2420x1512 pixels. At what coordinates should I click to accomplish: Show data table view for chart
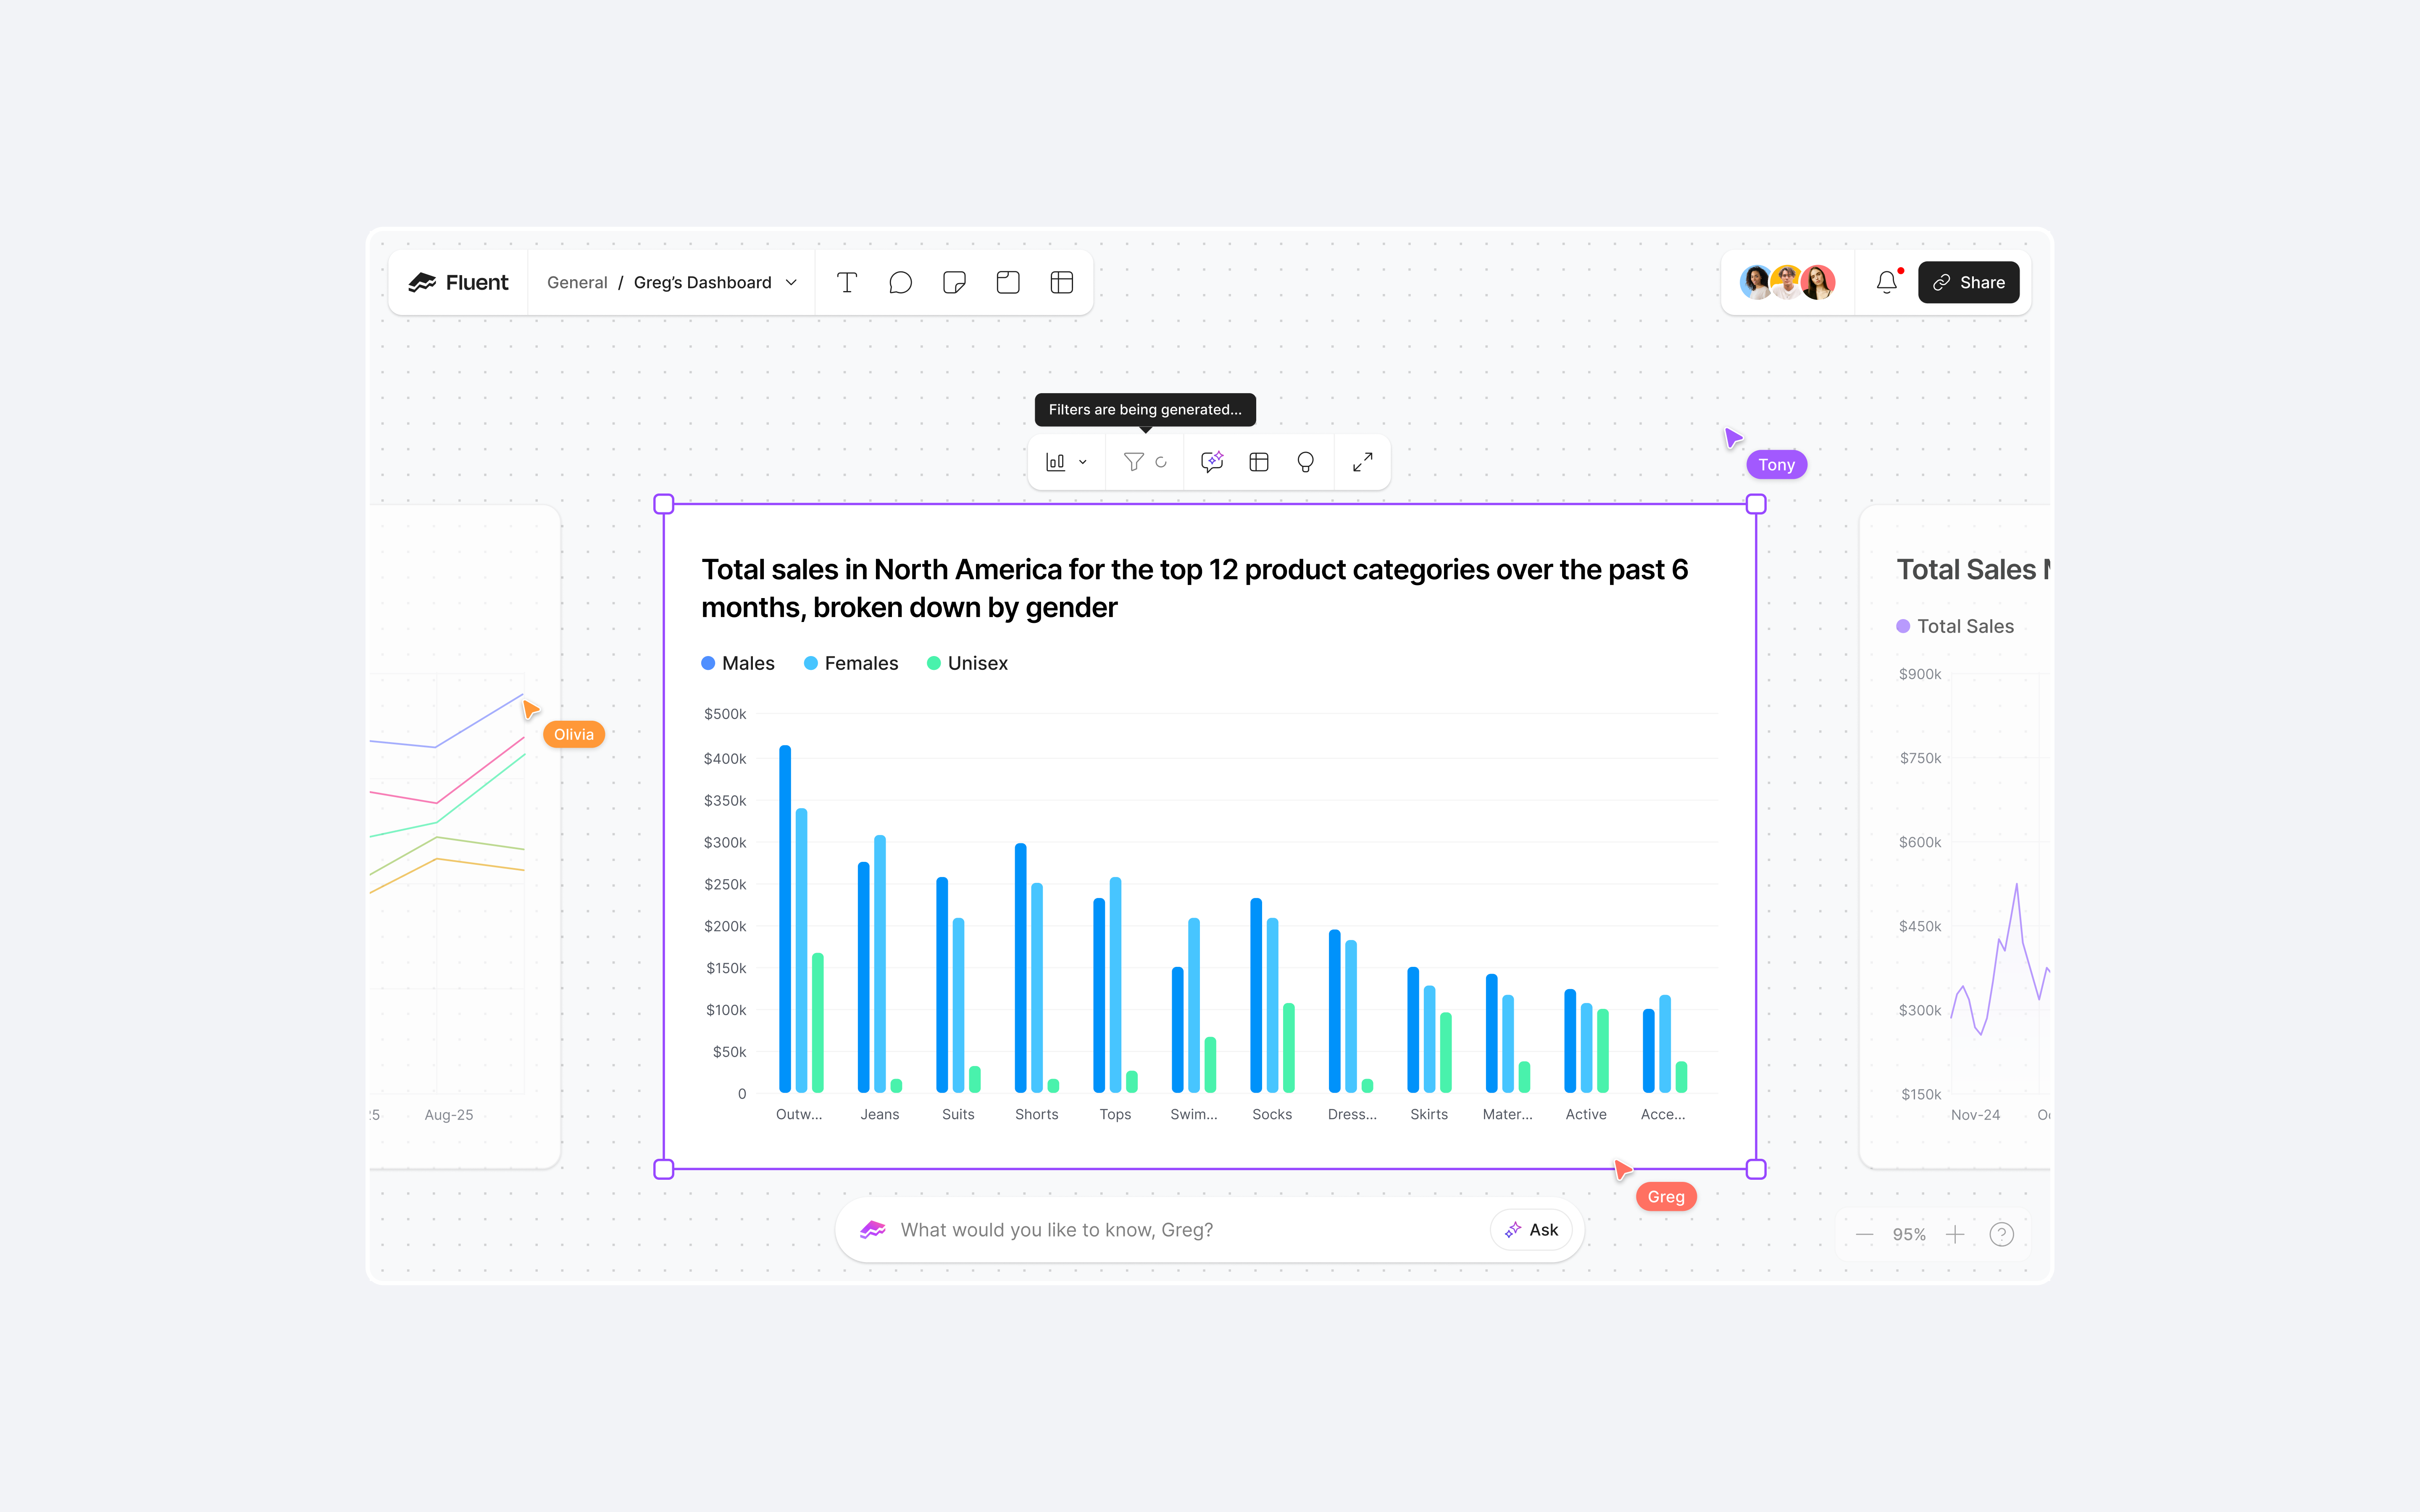coord(1259,462)
